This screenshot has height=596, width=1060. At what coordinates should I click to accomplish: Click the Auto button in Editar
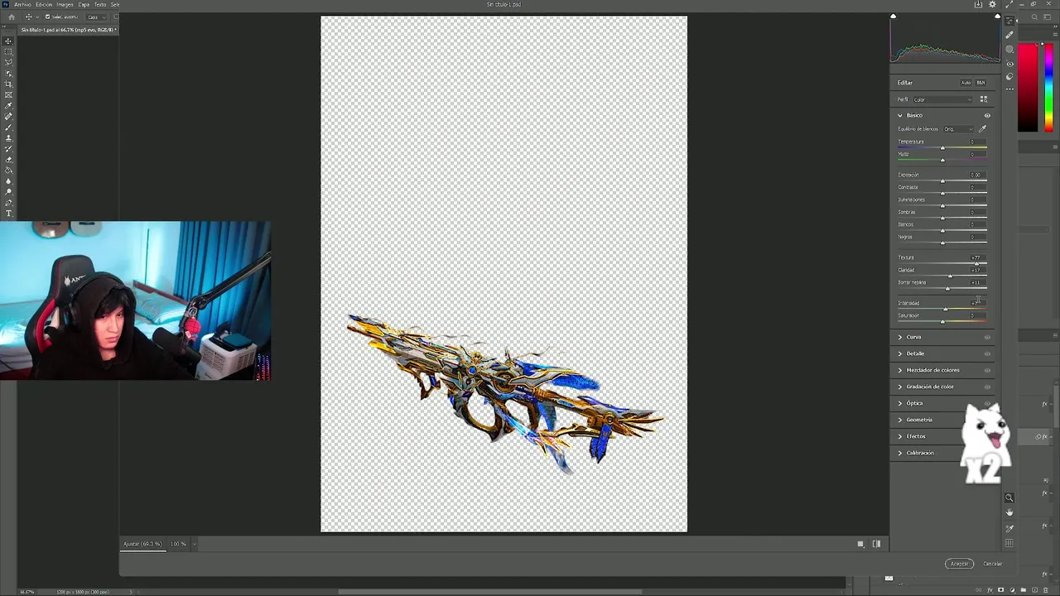pos(966,83)
